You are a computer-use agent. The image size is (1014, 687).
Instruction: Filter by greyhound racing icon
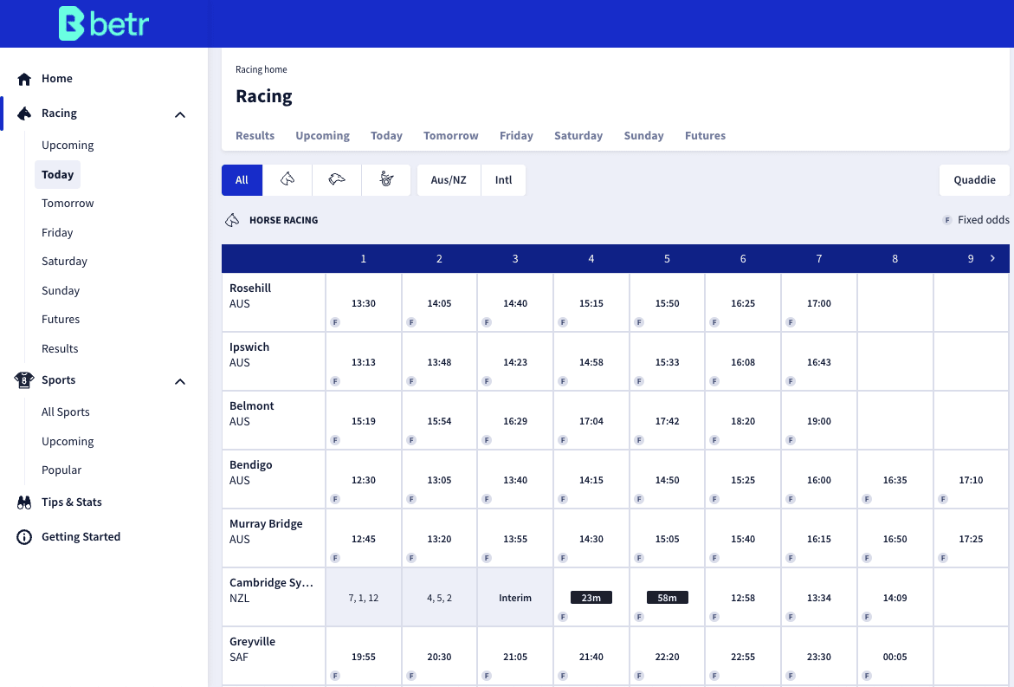337,180
